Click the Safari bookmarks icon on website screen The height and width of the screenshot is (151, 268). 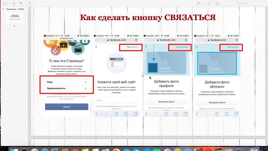(126, 114)
